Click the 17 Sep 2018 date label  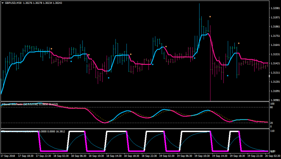pos(8,156)
